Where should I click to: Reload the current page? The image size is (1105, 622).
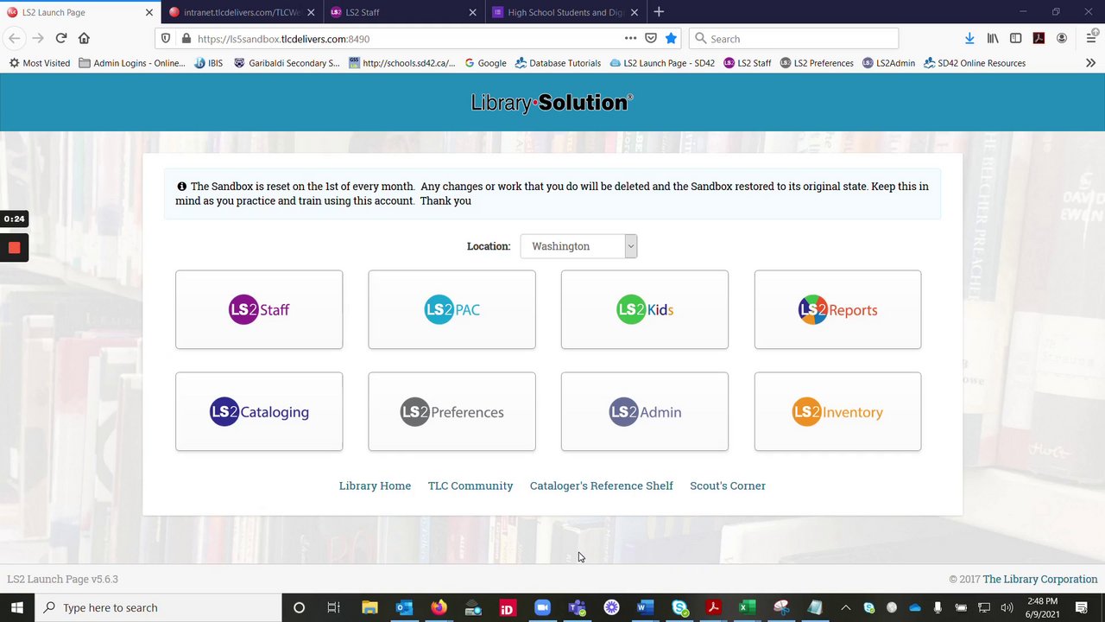click(x=60, y=38)
